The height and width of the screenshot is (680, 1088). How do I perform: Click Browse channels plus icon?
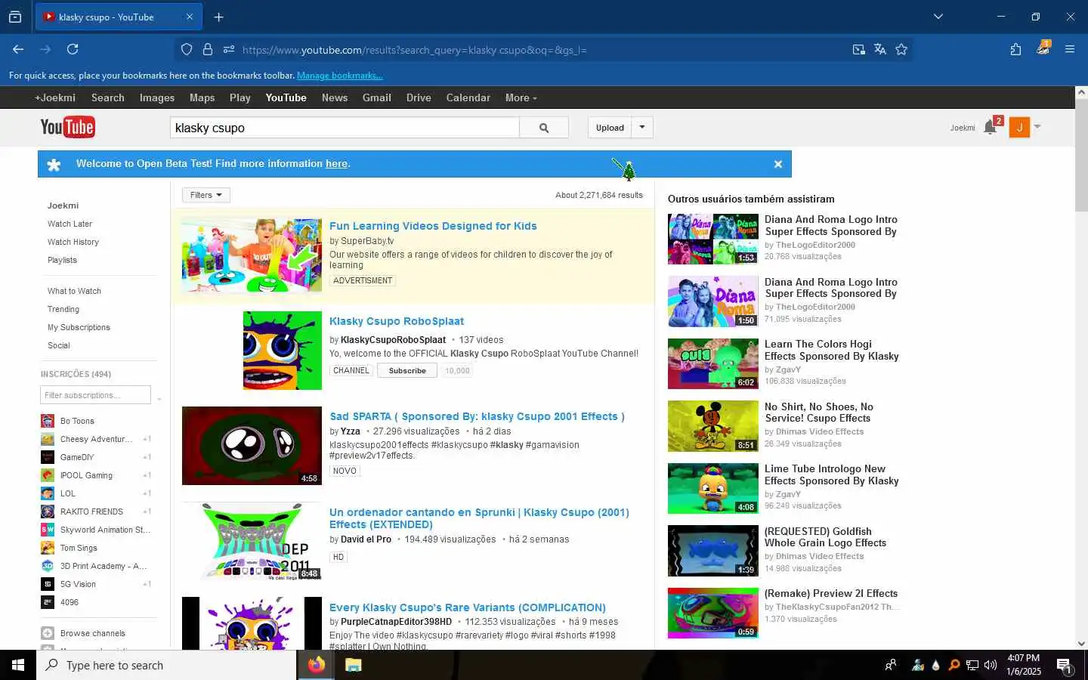pyautogui.click(x=48, y=633)
